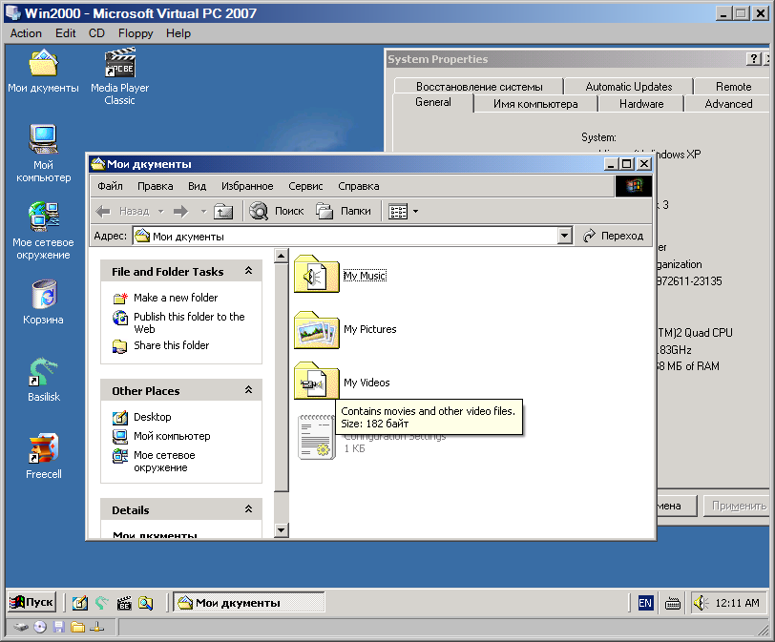This screenshot has width=775, height=642.
Task: Click Мои дкументы taskbar button
Action: pyautogui.click(x=248, y=603)
